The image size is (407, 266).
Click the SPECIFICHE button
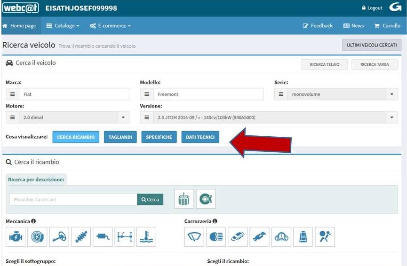(159, 137)
